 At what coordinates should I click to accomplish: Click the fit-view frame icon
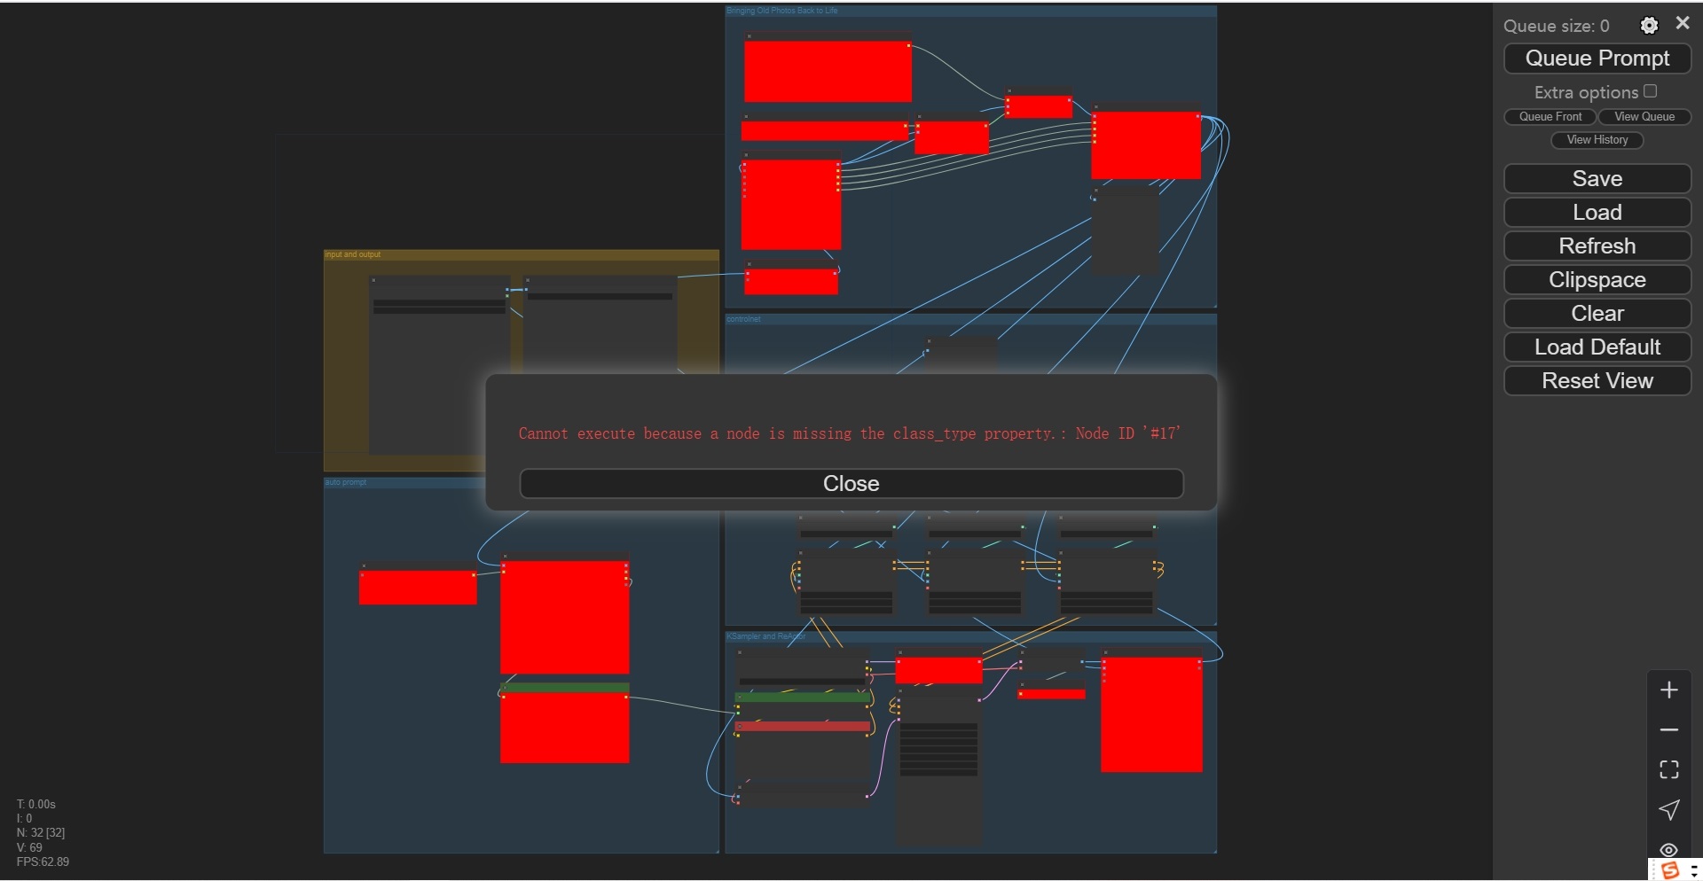(1669, 769)
